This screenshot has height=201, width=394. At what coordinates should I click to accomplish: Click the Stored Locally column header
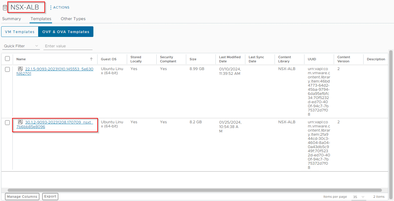136,59
